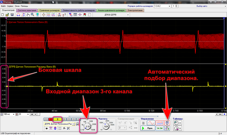Click the auto start waveform button
This screenshot has width=227, height=135.
point(167,128)
